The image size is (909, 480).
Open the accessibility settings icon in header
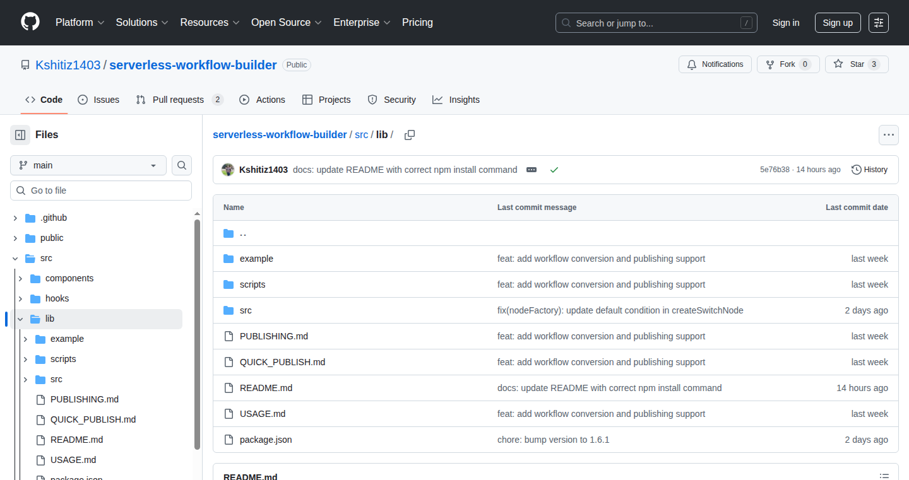879,23
